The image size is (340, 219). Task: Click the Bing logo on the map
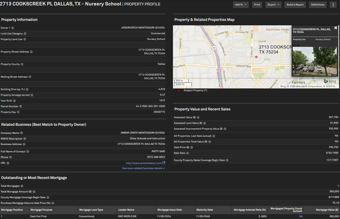click(x=329, y=81)
